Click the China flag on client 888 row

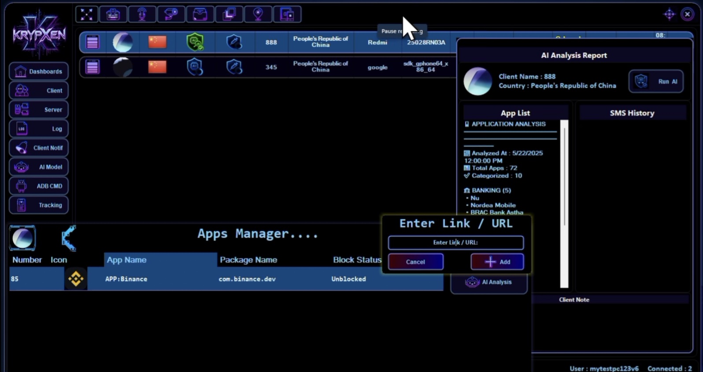coord(157,42)
